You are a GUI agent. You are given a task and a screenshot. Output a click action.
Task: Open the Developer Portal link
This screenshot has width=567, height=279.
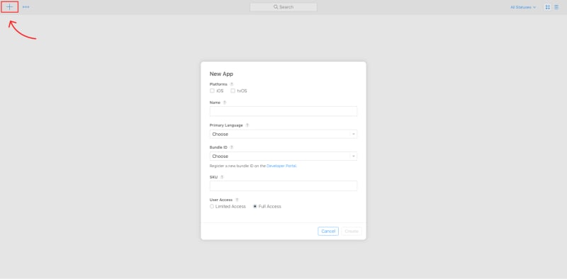[281, 166]
